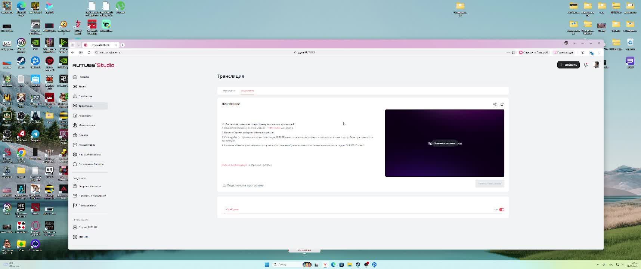Image resolution: width=641 pixels, height=269 pixels.
Task: Open a new browser tab
Action: pyautogui.click(x=123, y=45)
